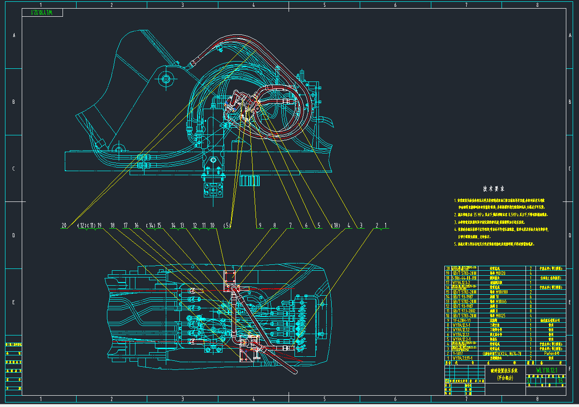Click the (平台部分) subtitle in title block

[x=505, y=378]
